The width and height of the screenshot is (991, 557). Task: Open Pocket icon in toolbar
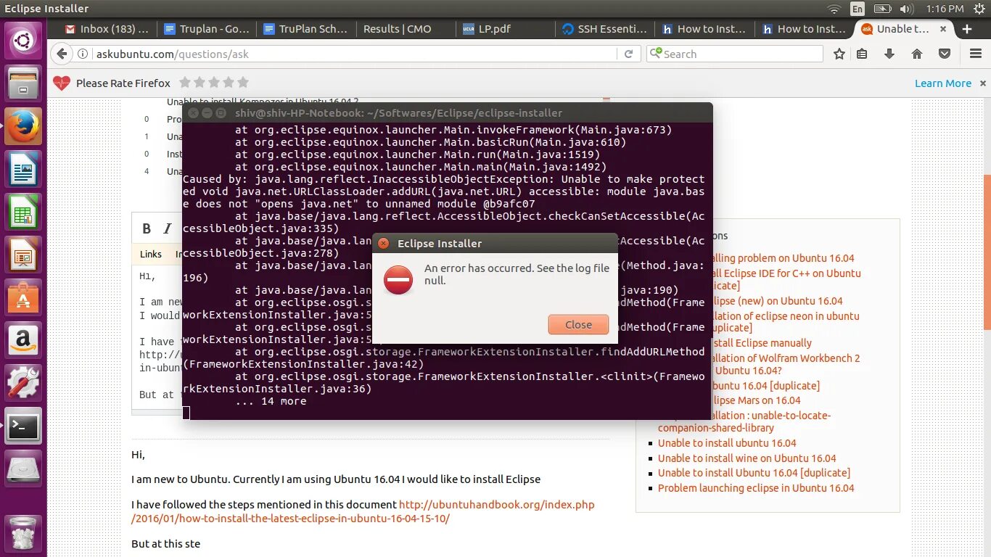(945, 54)
